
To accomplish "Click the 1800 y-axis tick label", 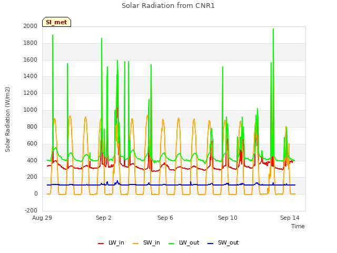I will [31, 43].
